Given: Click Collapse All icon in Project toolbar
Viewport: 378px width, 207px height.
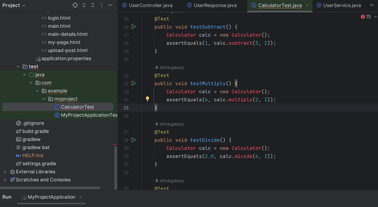Looking at the screenshot, I should coord(93,5).
